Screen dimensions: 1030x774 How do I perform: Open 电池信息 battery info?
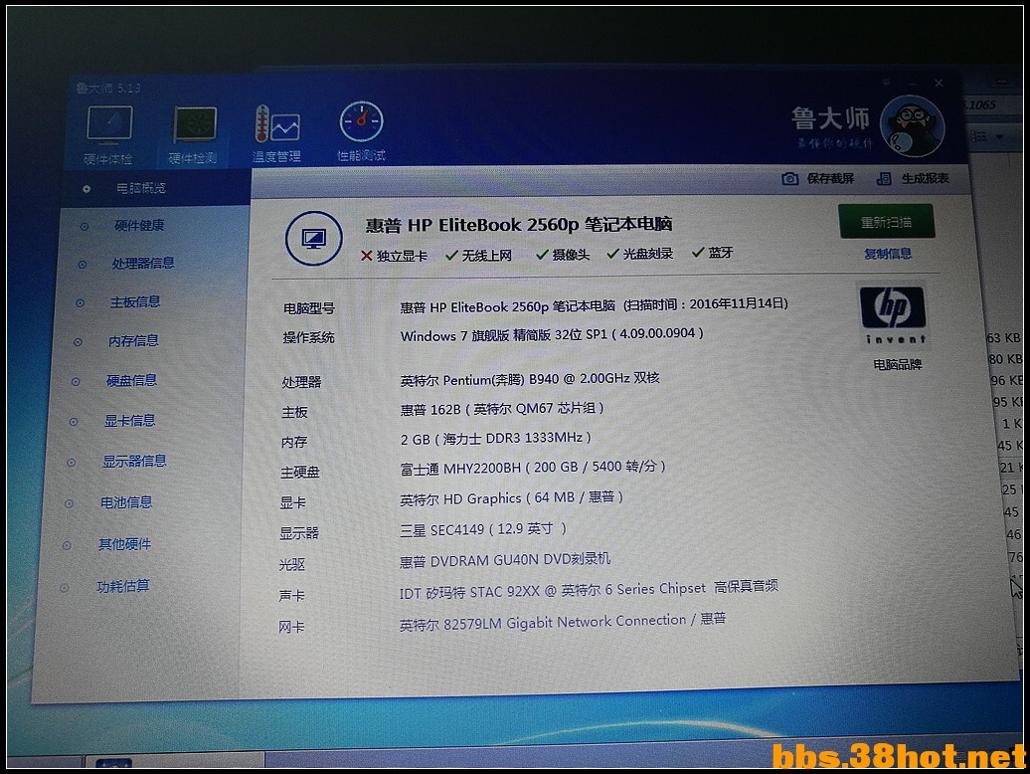pyautogui.click(x=126, y=502)
